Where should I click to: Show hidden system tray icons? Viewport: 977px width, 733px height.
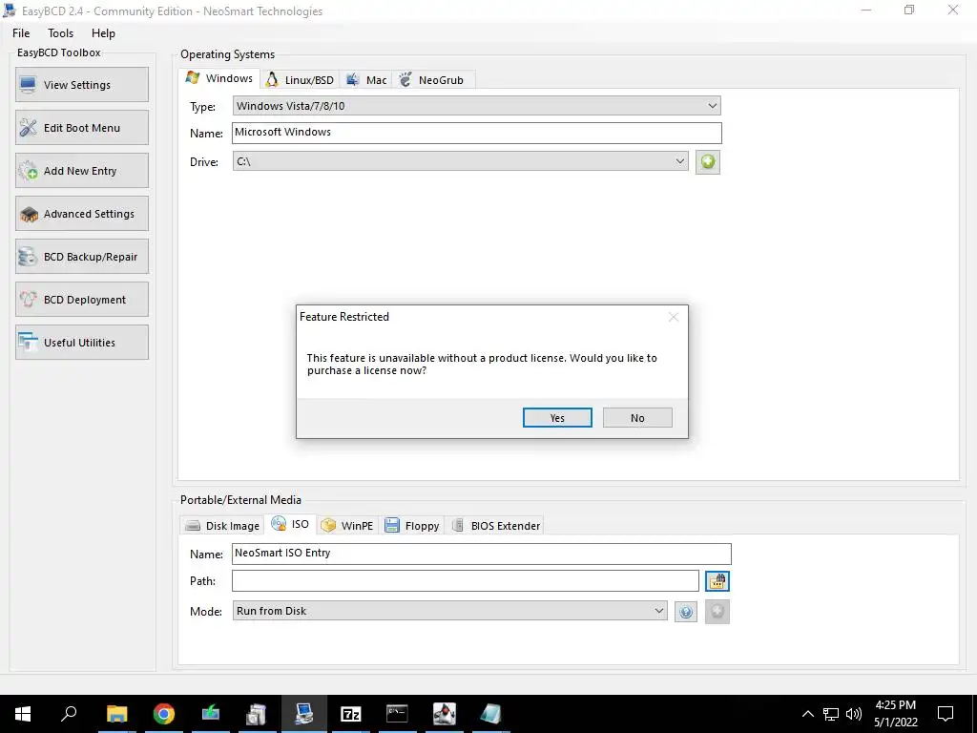807,714
